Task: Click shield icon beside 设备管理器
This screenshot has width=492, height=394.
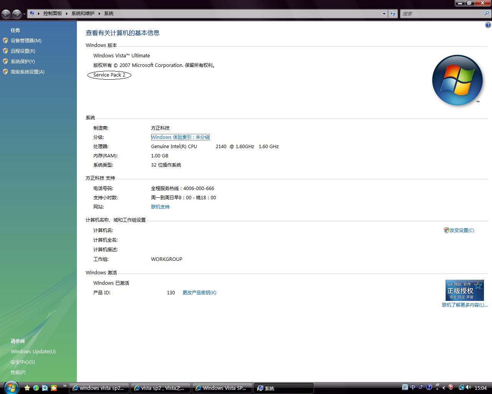Action: [x=5, y=40]
